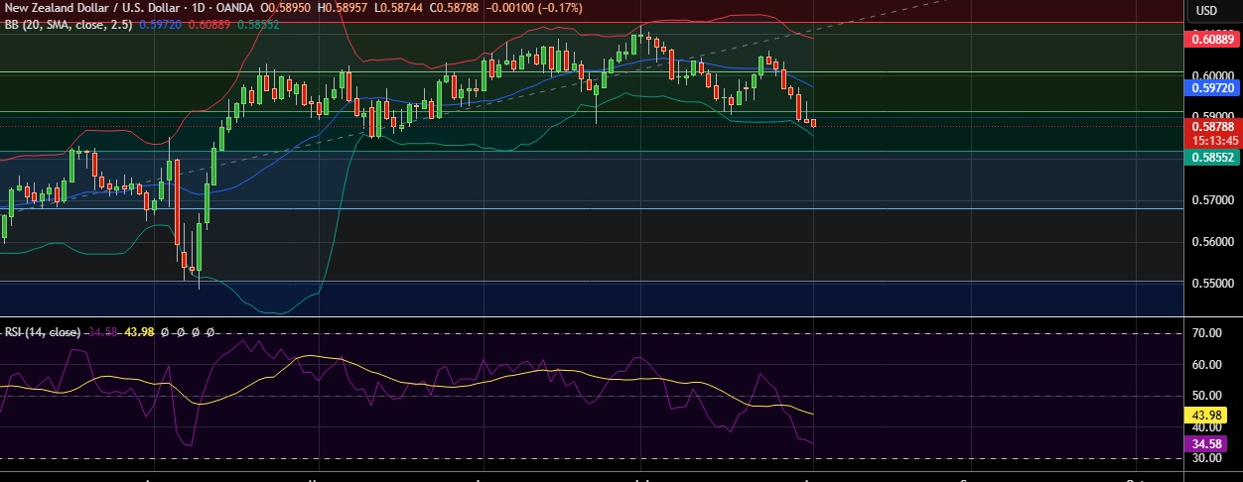Click the 30.00 level on the RSI scale
This screenshot has width=1243, height=482.
(1205, 458)
